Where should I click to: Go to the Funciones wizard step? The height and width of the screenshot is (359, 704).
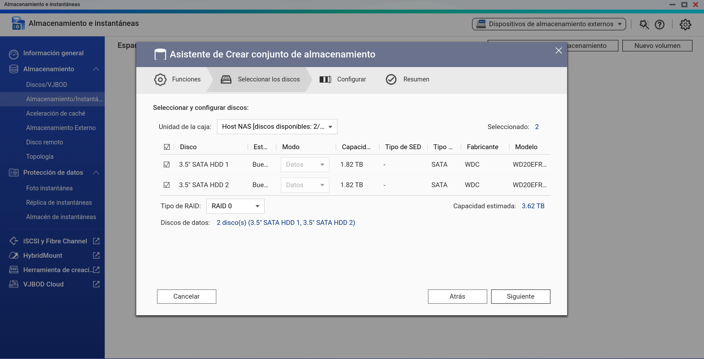click(178, 79)
